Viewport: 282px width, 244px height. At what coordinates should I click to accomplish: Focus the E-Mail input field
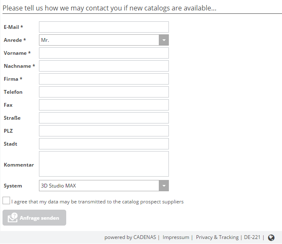104,27
